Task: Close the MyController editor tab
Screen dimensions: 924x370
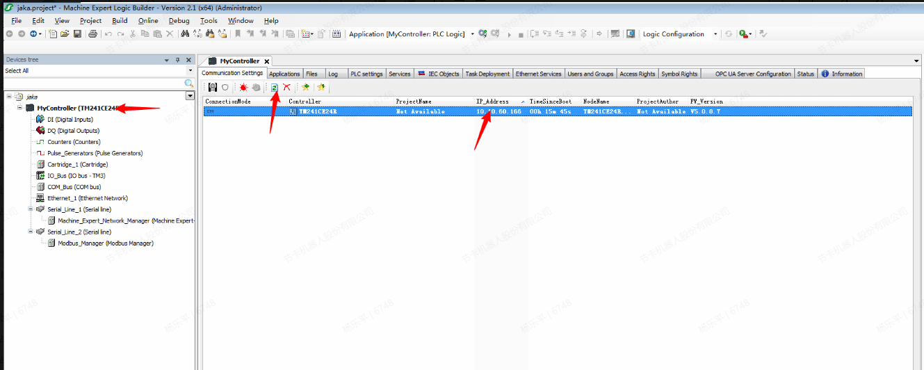Action: pos(266,61)
